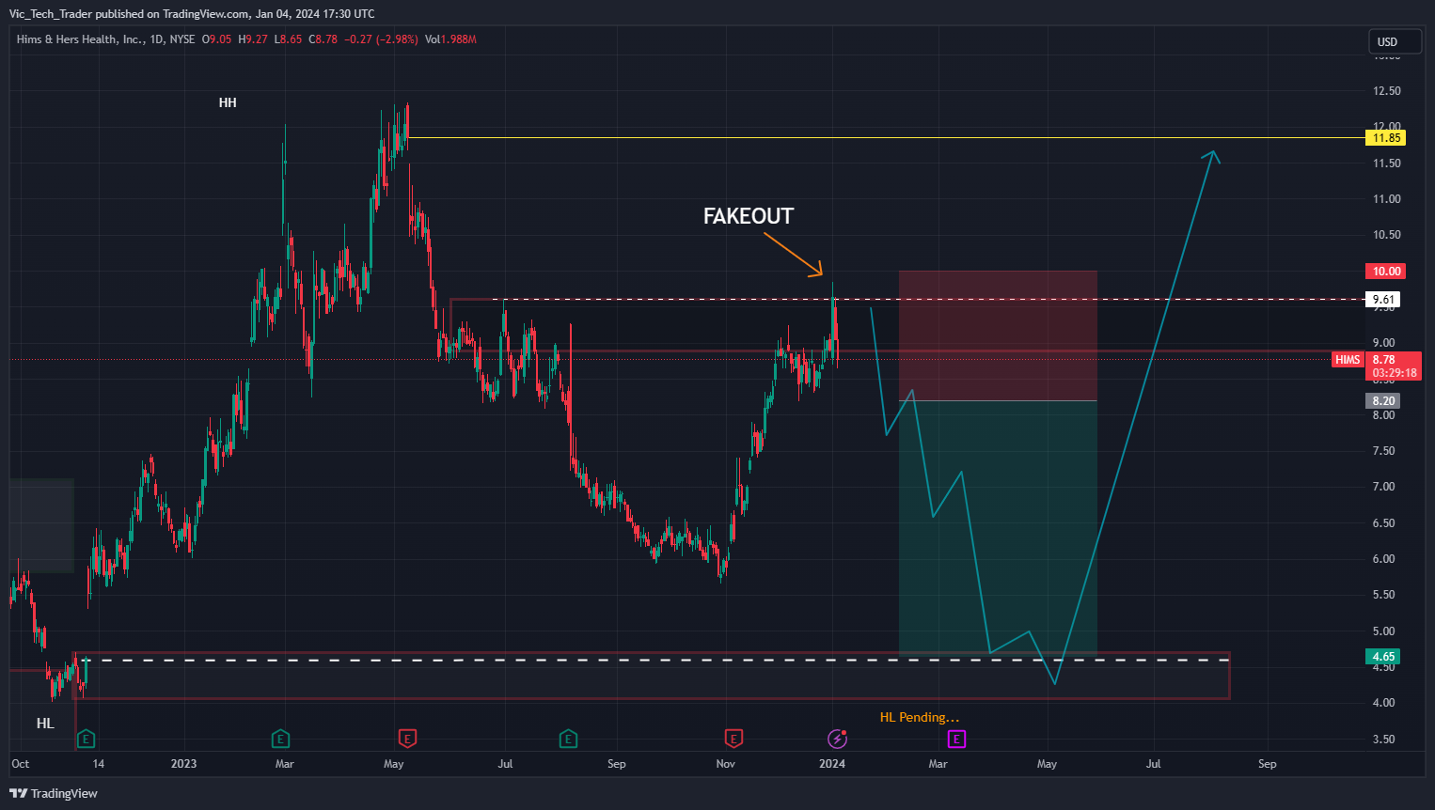
Task: Click the purple E upcoming earnings marker near Mar 2024
Action: [956, 739]
